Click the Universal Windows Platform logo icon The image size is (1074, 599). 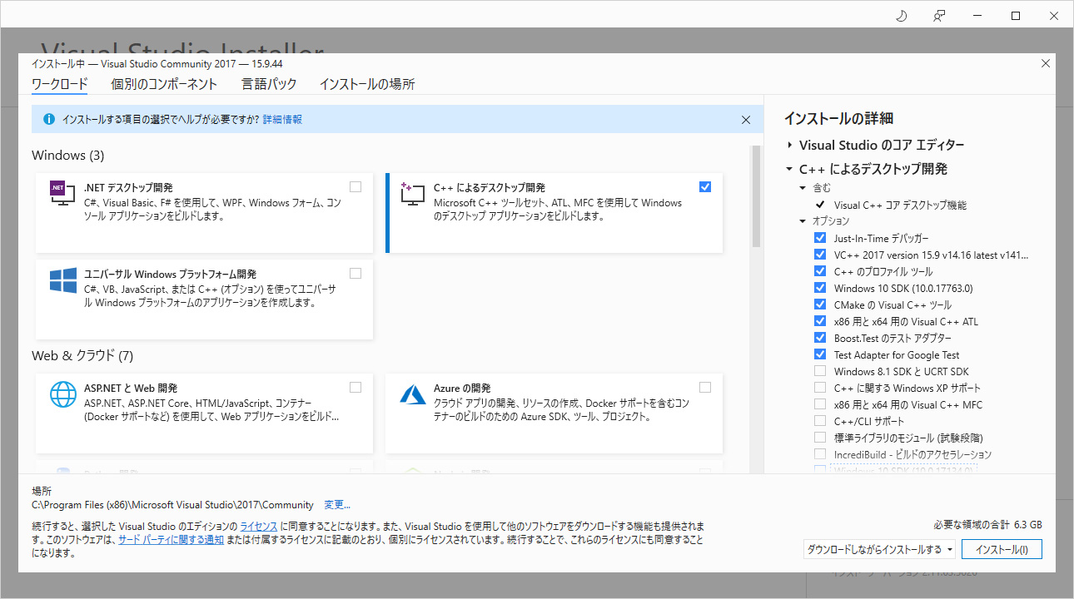click(x=63, y=280)
